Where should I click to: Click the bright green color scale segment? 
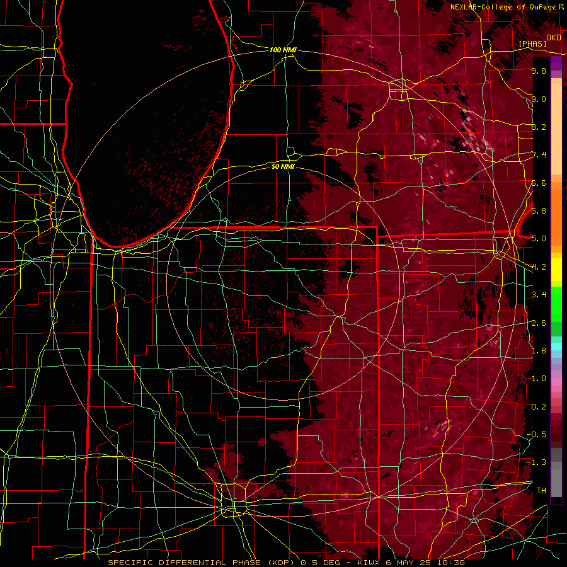tap(556, 304)
